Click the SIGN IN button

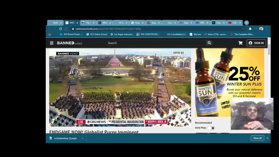pyautogui.click(x=256, y=43)
